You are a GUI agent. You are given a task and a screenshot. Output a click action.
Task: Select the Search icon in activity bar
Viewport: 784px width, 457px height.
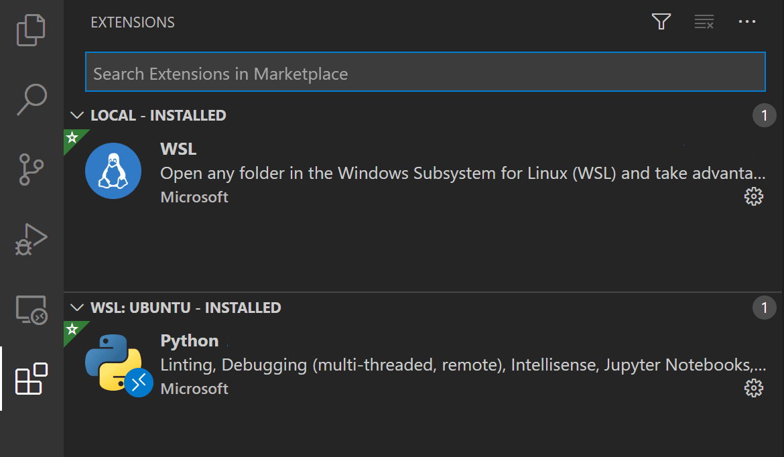(x=31, y=99)
